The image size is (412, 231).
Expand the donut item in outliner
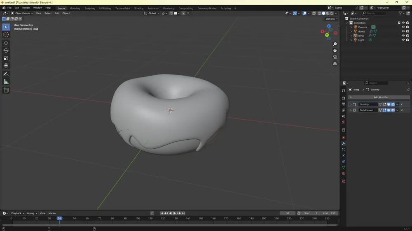tap(351, 31)
